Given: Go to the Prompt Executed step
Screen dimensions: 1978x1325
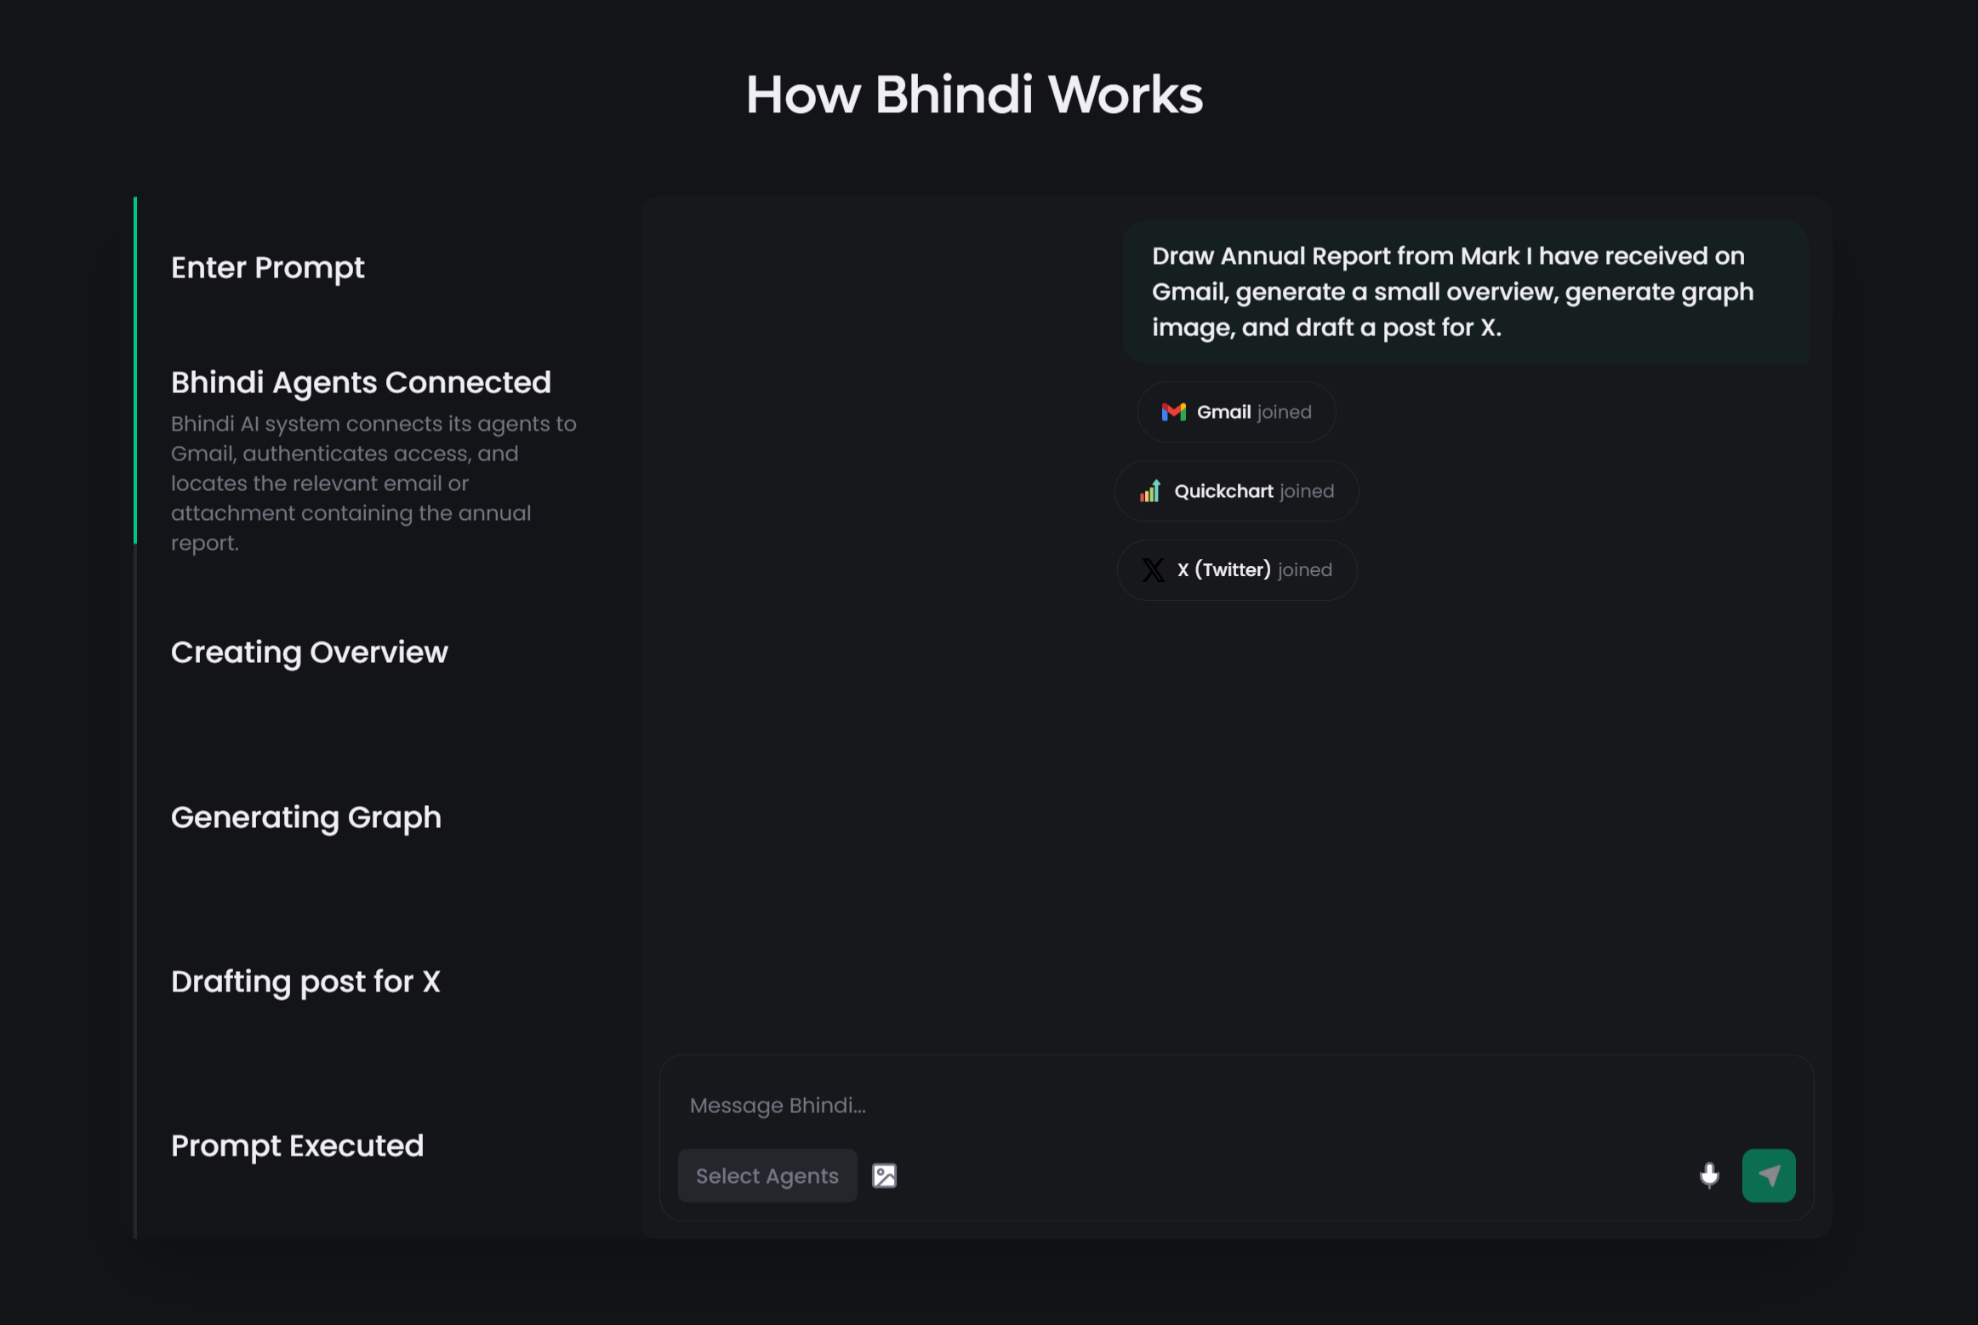Looking at the screenshot, I should 297,1146.
